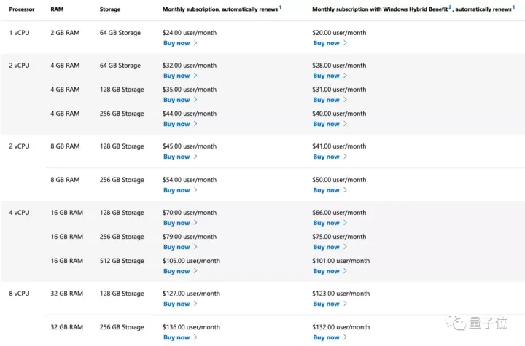Click the Processor column header
Image resolution: width=525 pixels, height=346 pixels.
[x=22, y=9]
